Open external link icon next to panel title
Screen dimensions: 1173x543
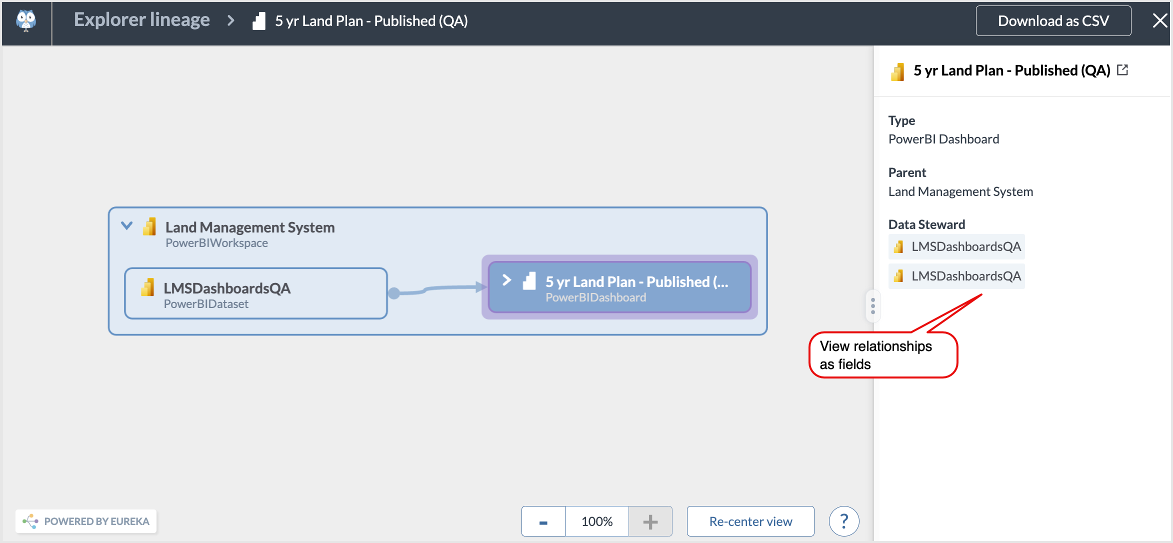tap(1122, 70)
